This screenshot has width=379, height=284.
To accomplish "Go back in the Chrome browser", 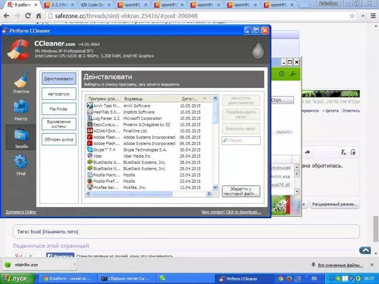I will [x=7, y=16].
